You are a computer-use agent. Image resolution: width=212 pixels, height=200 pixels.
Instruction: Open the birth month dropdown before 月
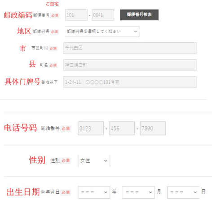click(x=139, y=192)
